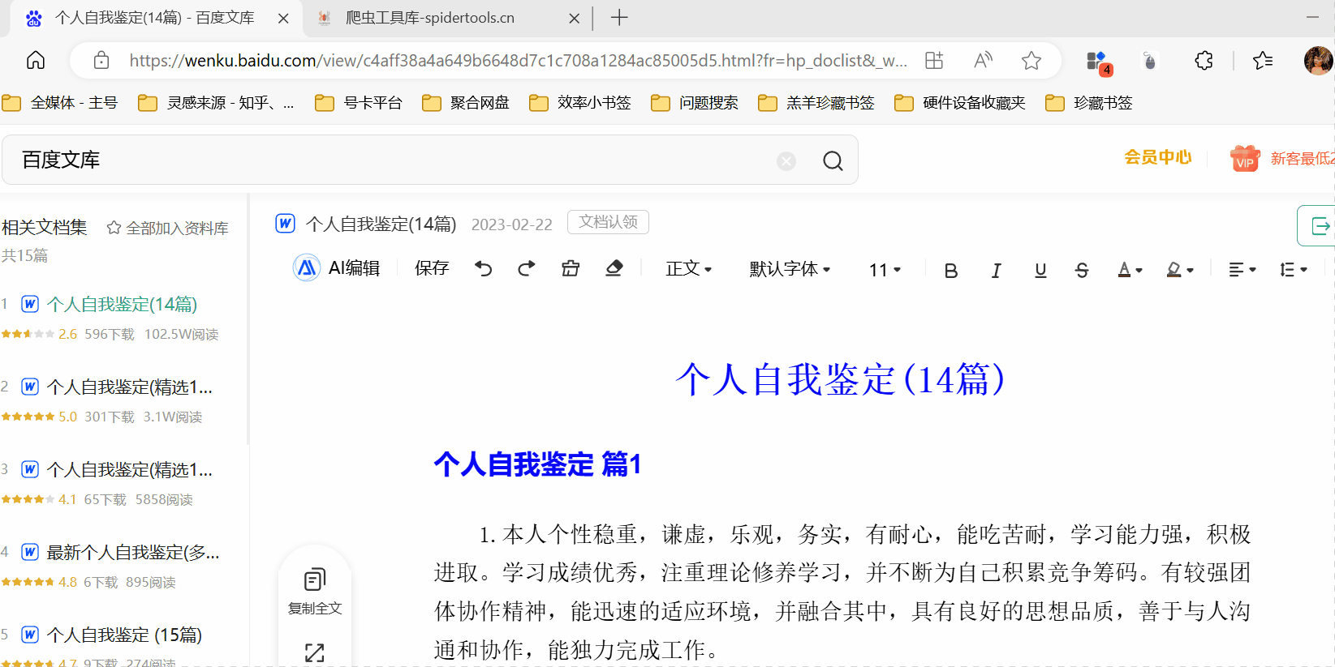Image resolution: width=1335 pixels, height=667 pixels.
Task: Open sidebar document rated 4.1
Action: (129, 469)
